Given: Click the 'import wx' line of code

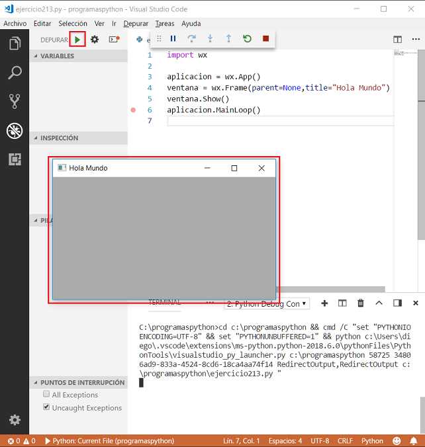Looking at the screenshot, I should point(187,55).
